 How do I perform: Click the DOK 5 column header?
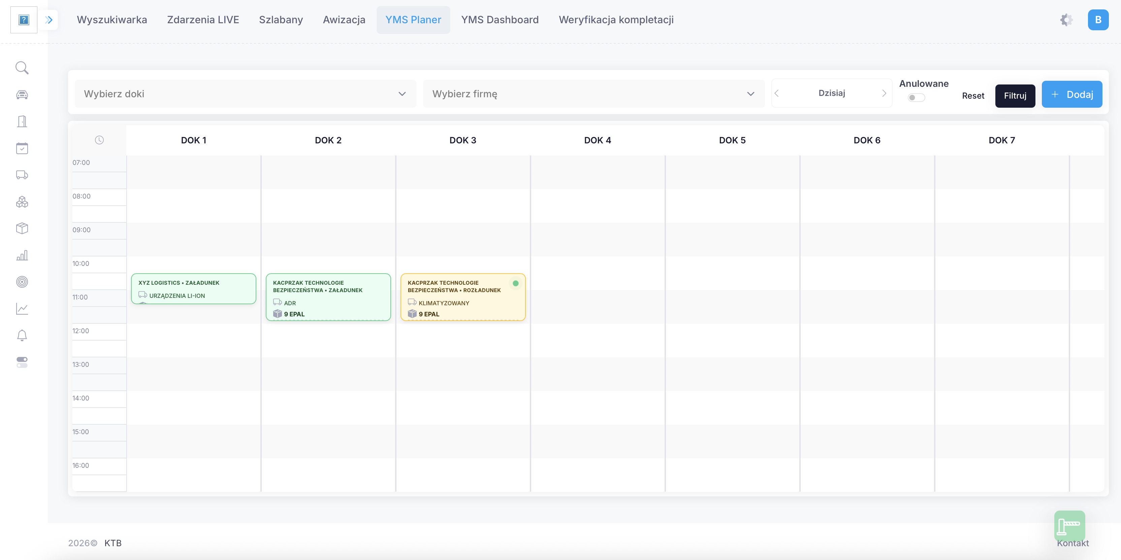point(732,140)
